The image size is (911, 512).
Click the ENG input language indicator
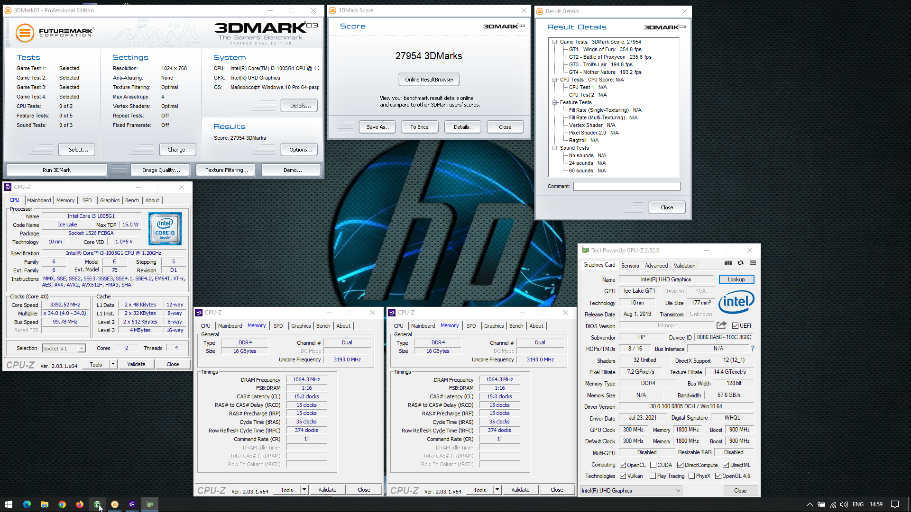[x=858, y=504]
